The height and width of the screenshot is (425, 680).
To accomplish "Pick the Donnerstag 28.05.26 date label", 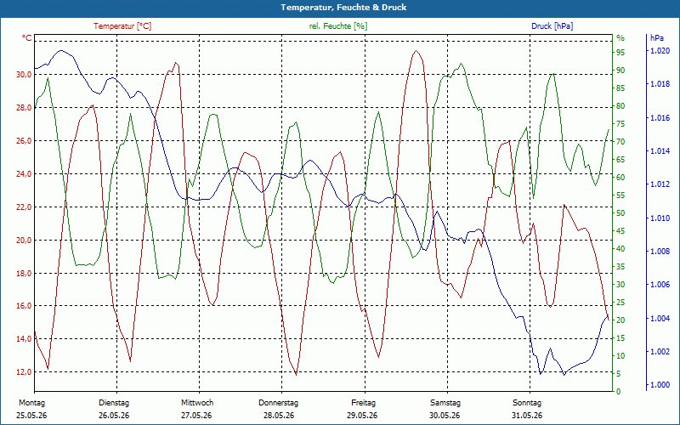I will 279,409.
